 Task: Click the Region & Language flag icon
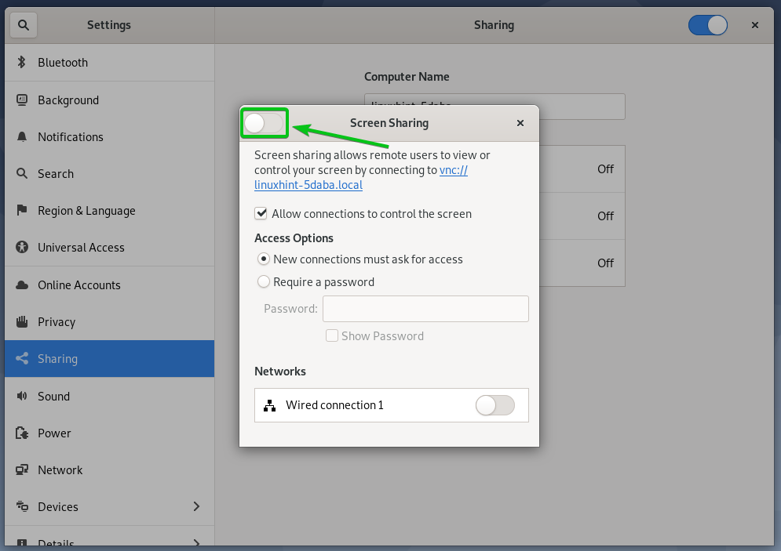[x=22, y=210]
